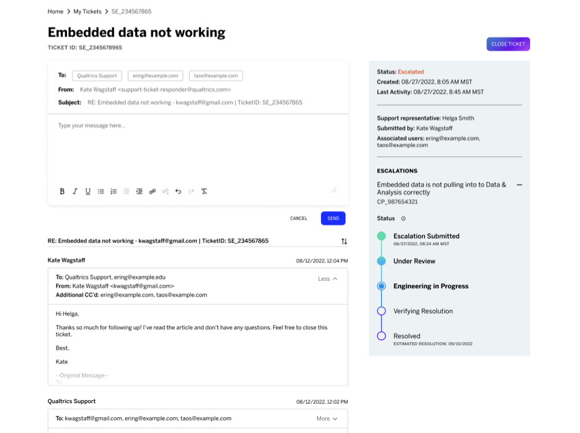Insert a numbered list in the message

(113, 191)
